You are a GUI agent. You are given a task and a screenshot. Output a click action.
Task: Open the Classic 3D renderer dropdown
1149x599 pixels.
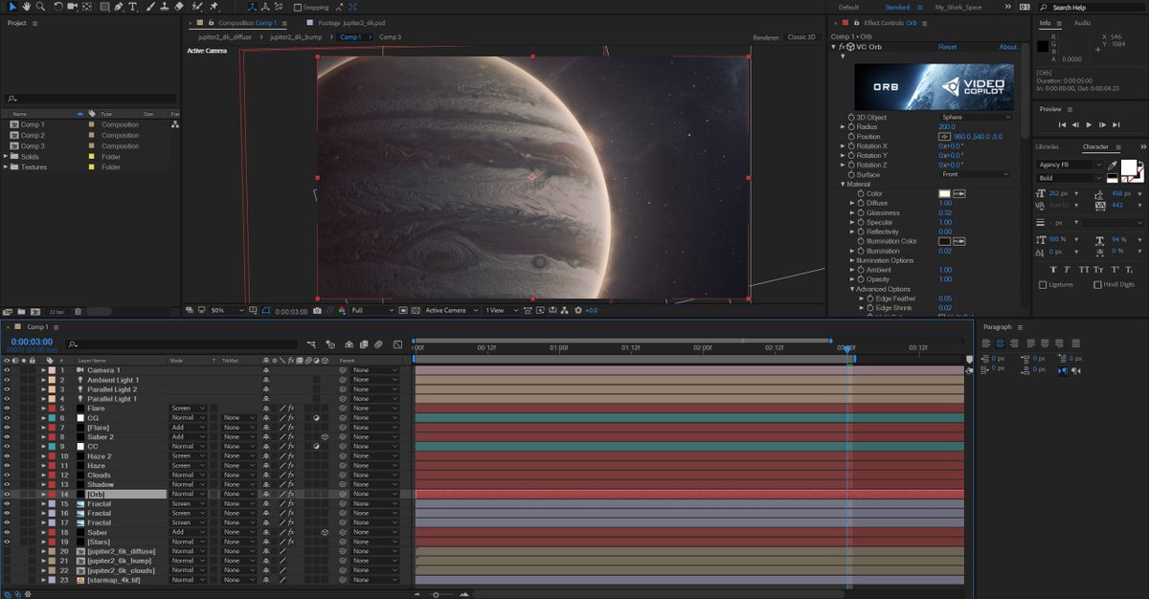[x=803, y=36]
